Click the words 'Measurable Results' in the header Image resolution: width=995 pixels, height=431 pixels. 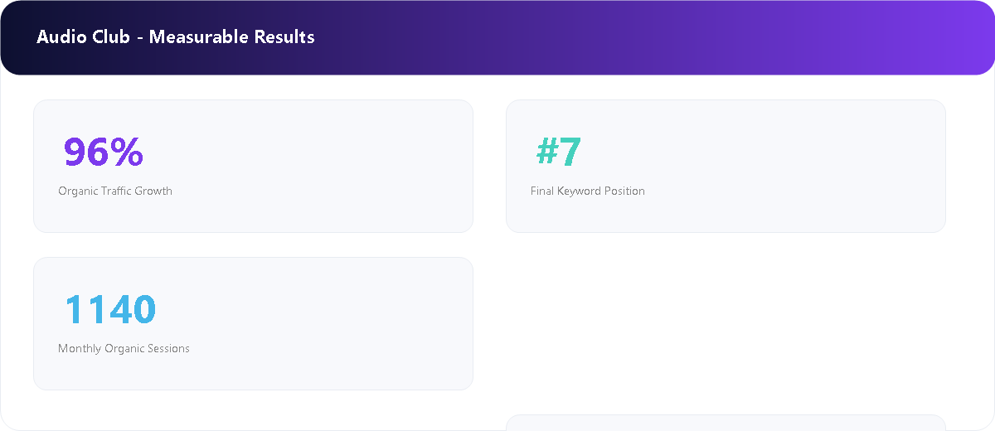[x=232, y=37]
